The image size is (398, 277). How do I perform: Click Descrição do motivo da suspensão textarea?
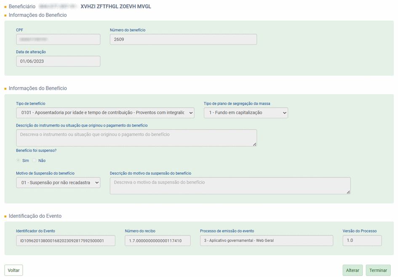coord(230,186)
